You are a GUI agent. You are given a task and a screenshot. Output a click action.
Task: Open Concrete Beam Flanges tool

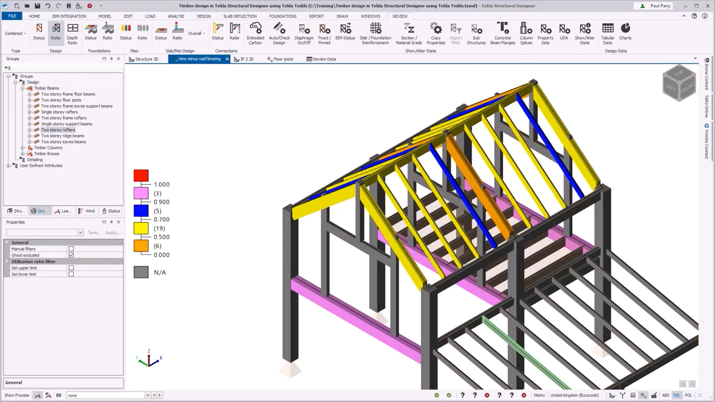(503, 34)
